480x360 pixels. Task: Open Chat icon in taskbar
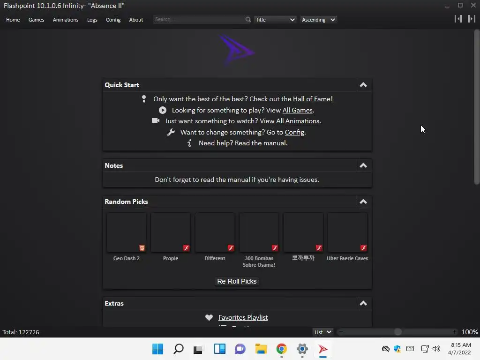click(x=240, y=349)
